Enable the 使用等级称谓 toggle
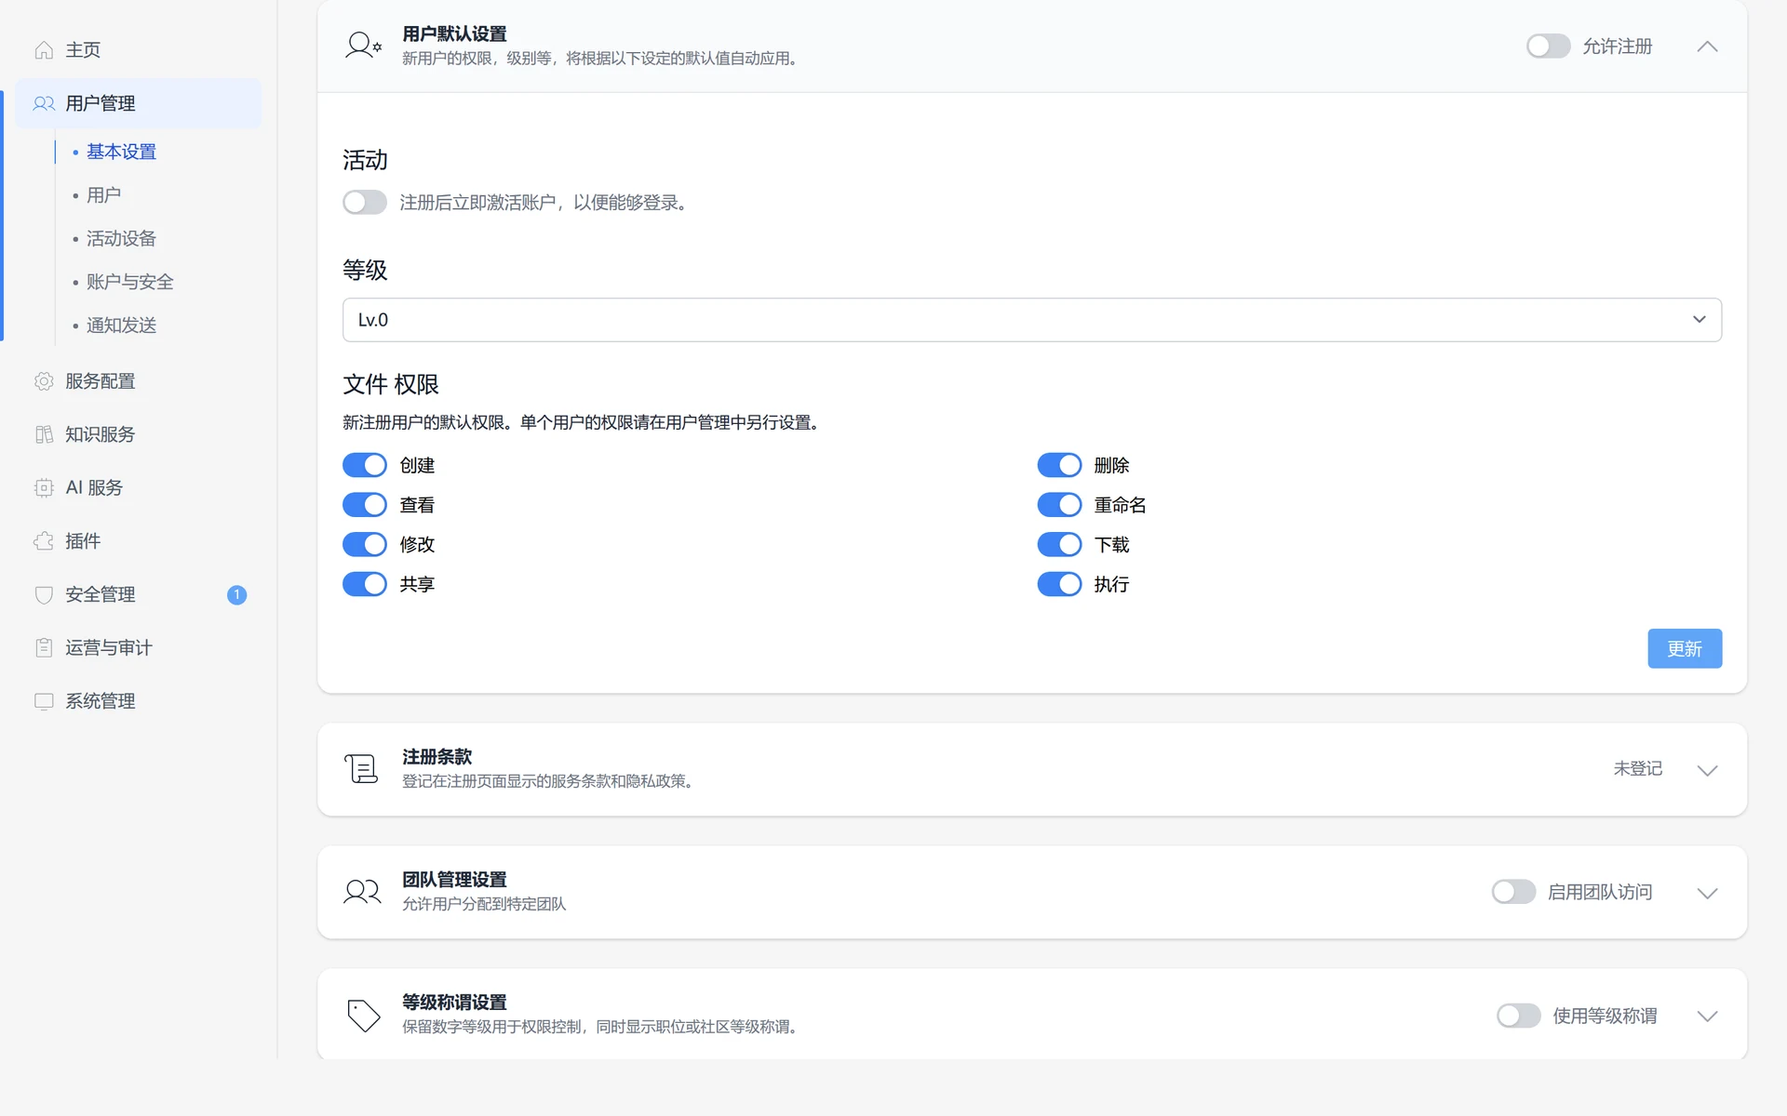1787x1116 pixels. tap(1519, 1016)
